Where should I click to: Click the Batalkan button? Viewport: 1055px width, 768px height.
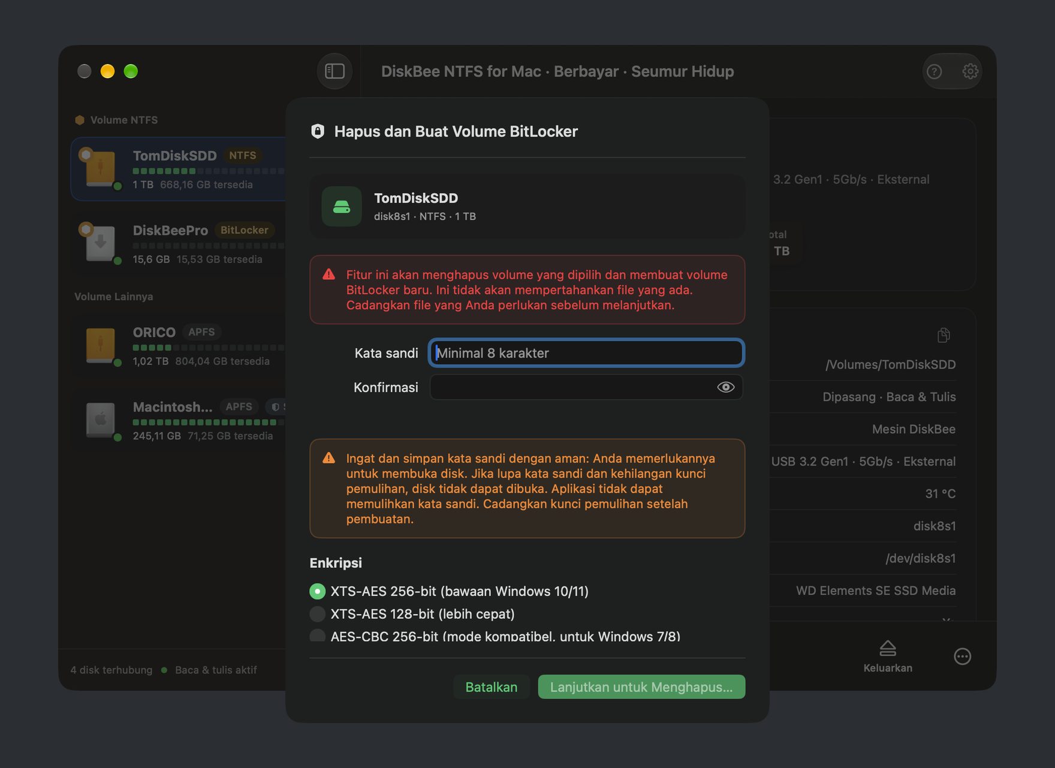pos(492,687)
